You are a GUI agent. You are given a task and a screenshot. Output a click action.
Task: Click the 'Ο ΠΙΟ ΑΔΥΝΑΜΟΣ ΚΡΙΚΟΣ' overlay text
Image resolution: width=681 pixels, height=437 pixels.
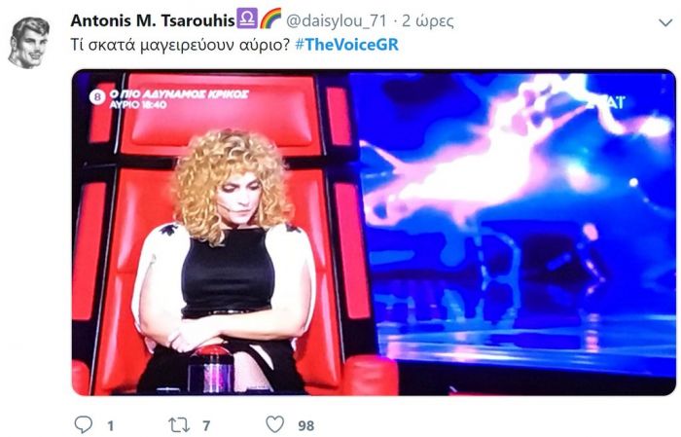tap(179, 93)
